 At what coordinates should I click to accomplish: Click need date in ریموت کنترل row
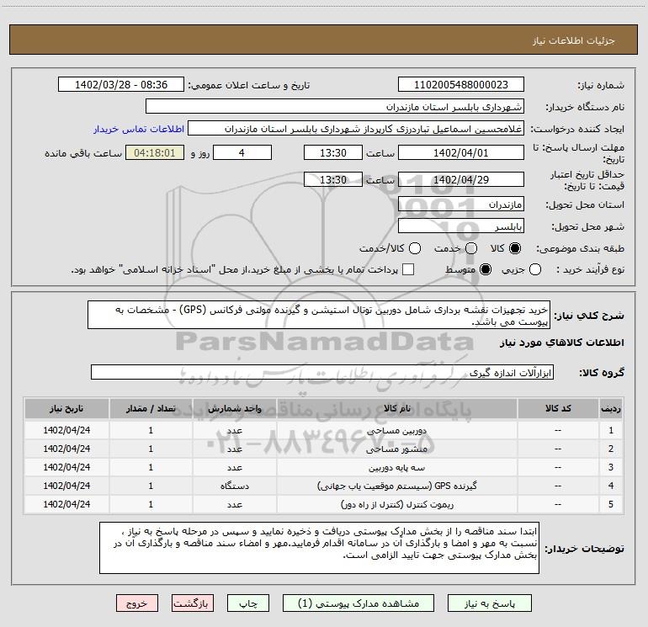(x=66, y=504)
